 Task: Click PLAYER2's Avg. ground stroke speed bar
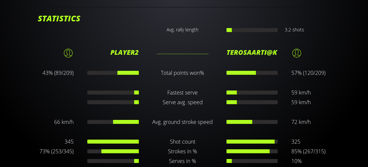tap(113, 122)
